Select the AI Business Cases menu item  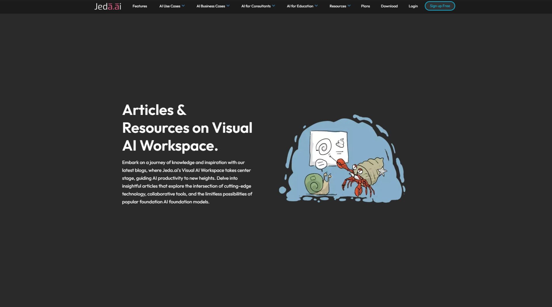(x=210, y=6)
